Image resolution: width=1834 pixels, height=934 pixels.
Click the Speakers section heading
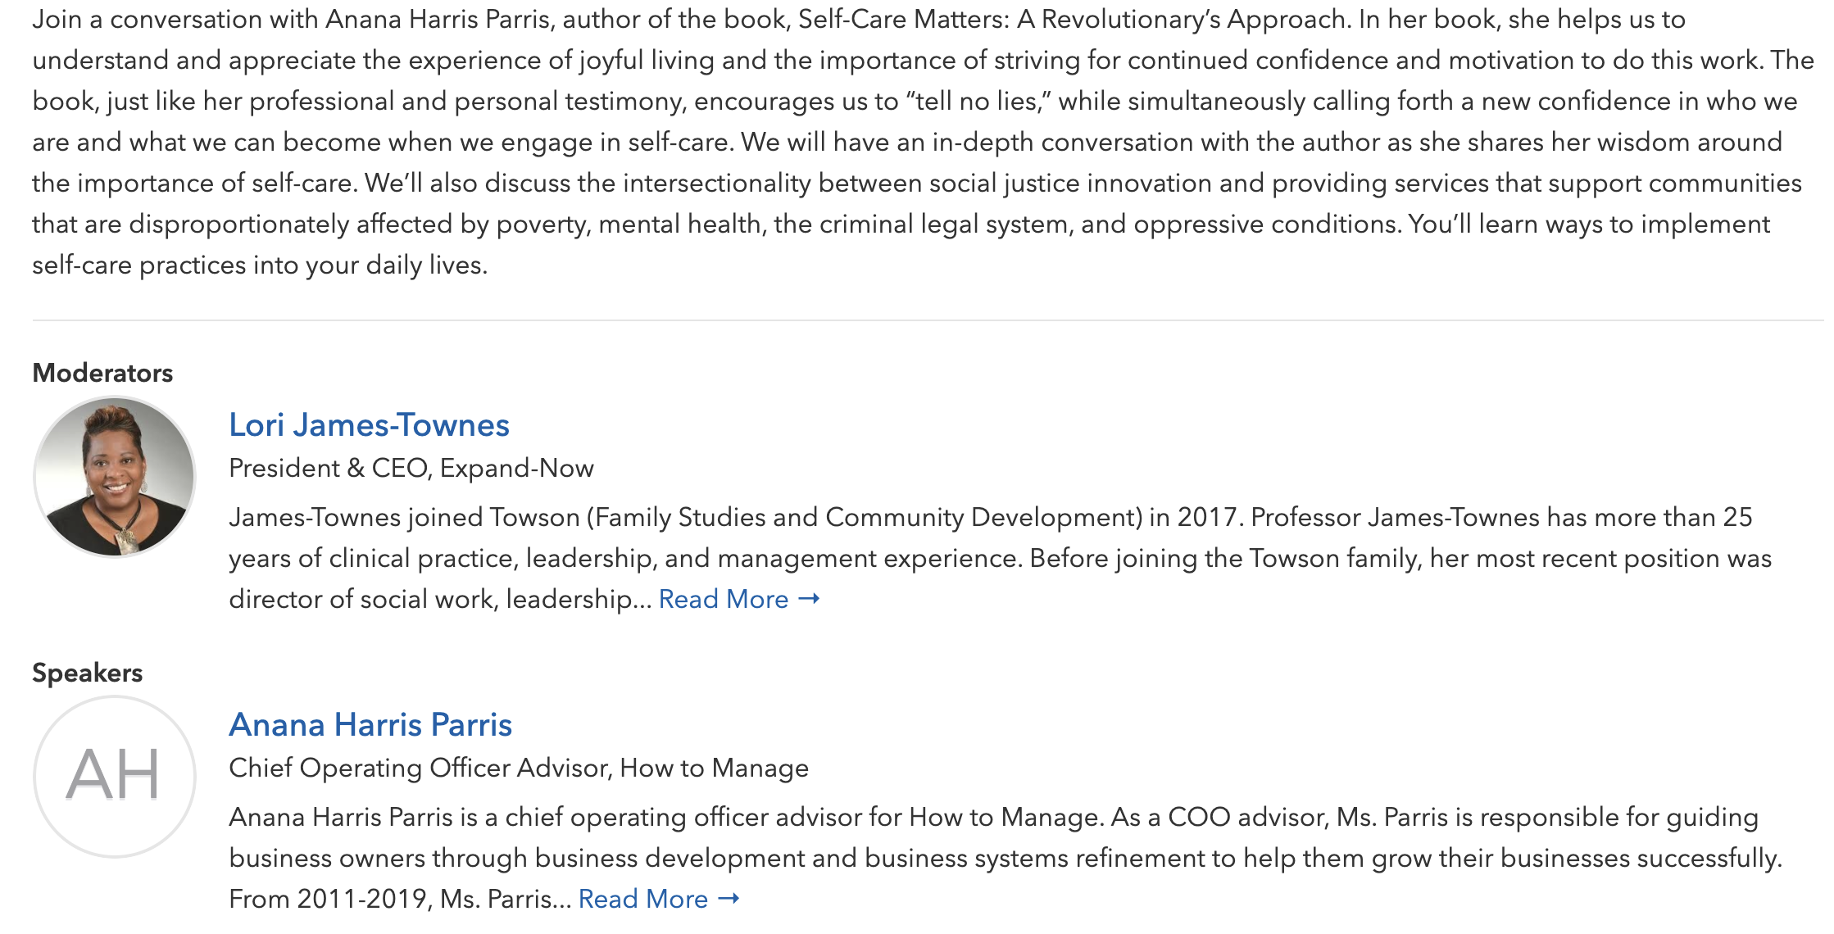pyautogui.click(x=87, y=673)
